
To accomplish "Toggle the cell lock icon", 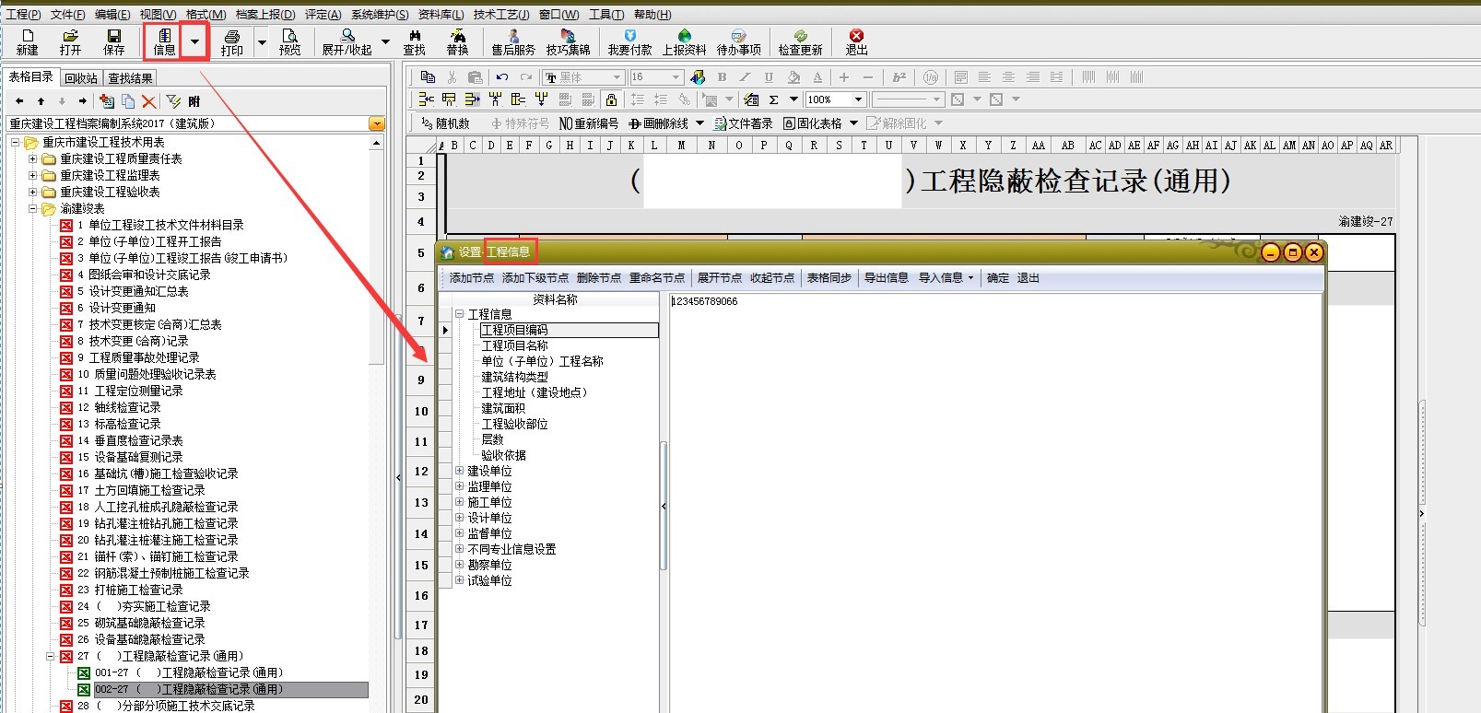I will click(x=610, y=99).
